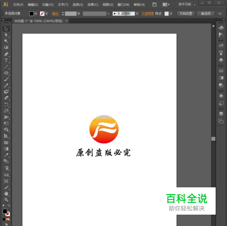
Task: Select the Pencil tool
Action: point(6,85)
